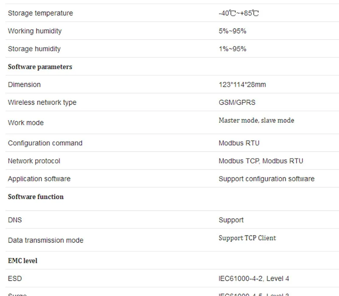Click the Working humidity row label
339x296 pixels.
click(x=35, y=31)
